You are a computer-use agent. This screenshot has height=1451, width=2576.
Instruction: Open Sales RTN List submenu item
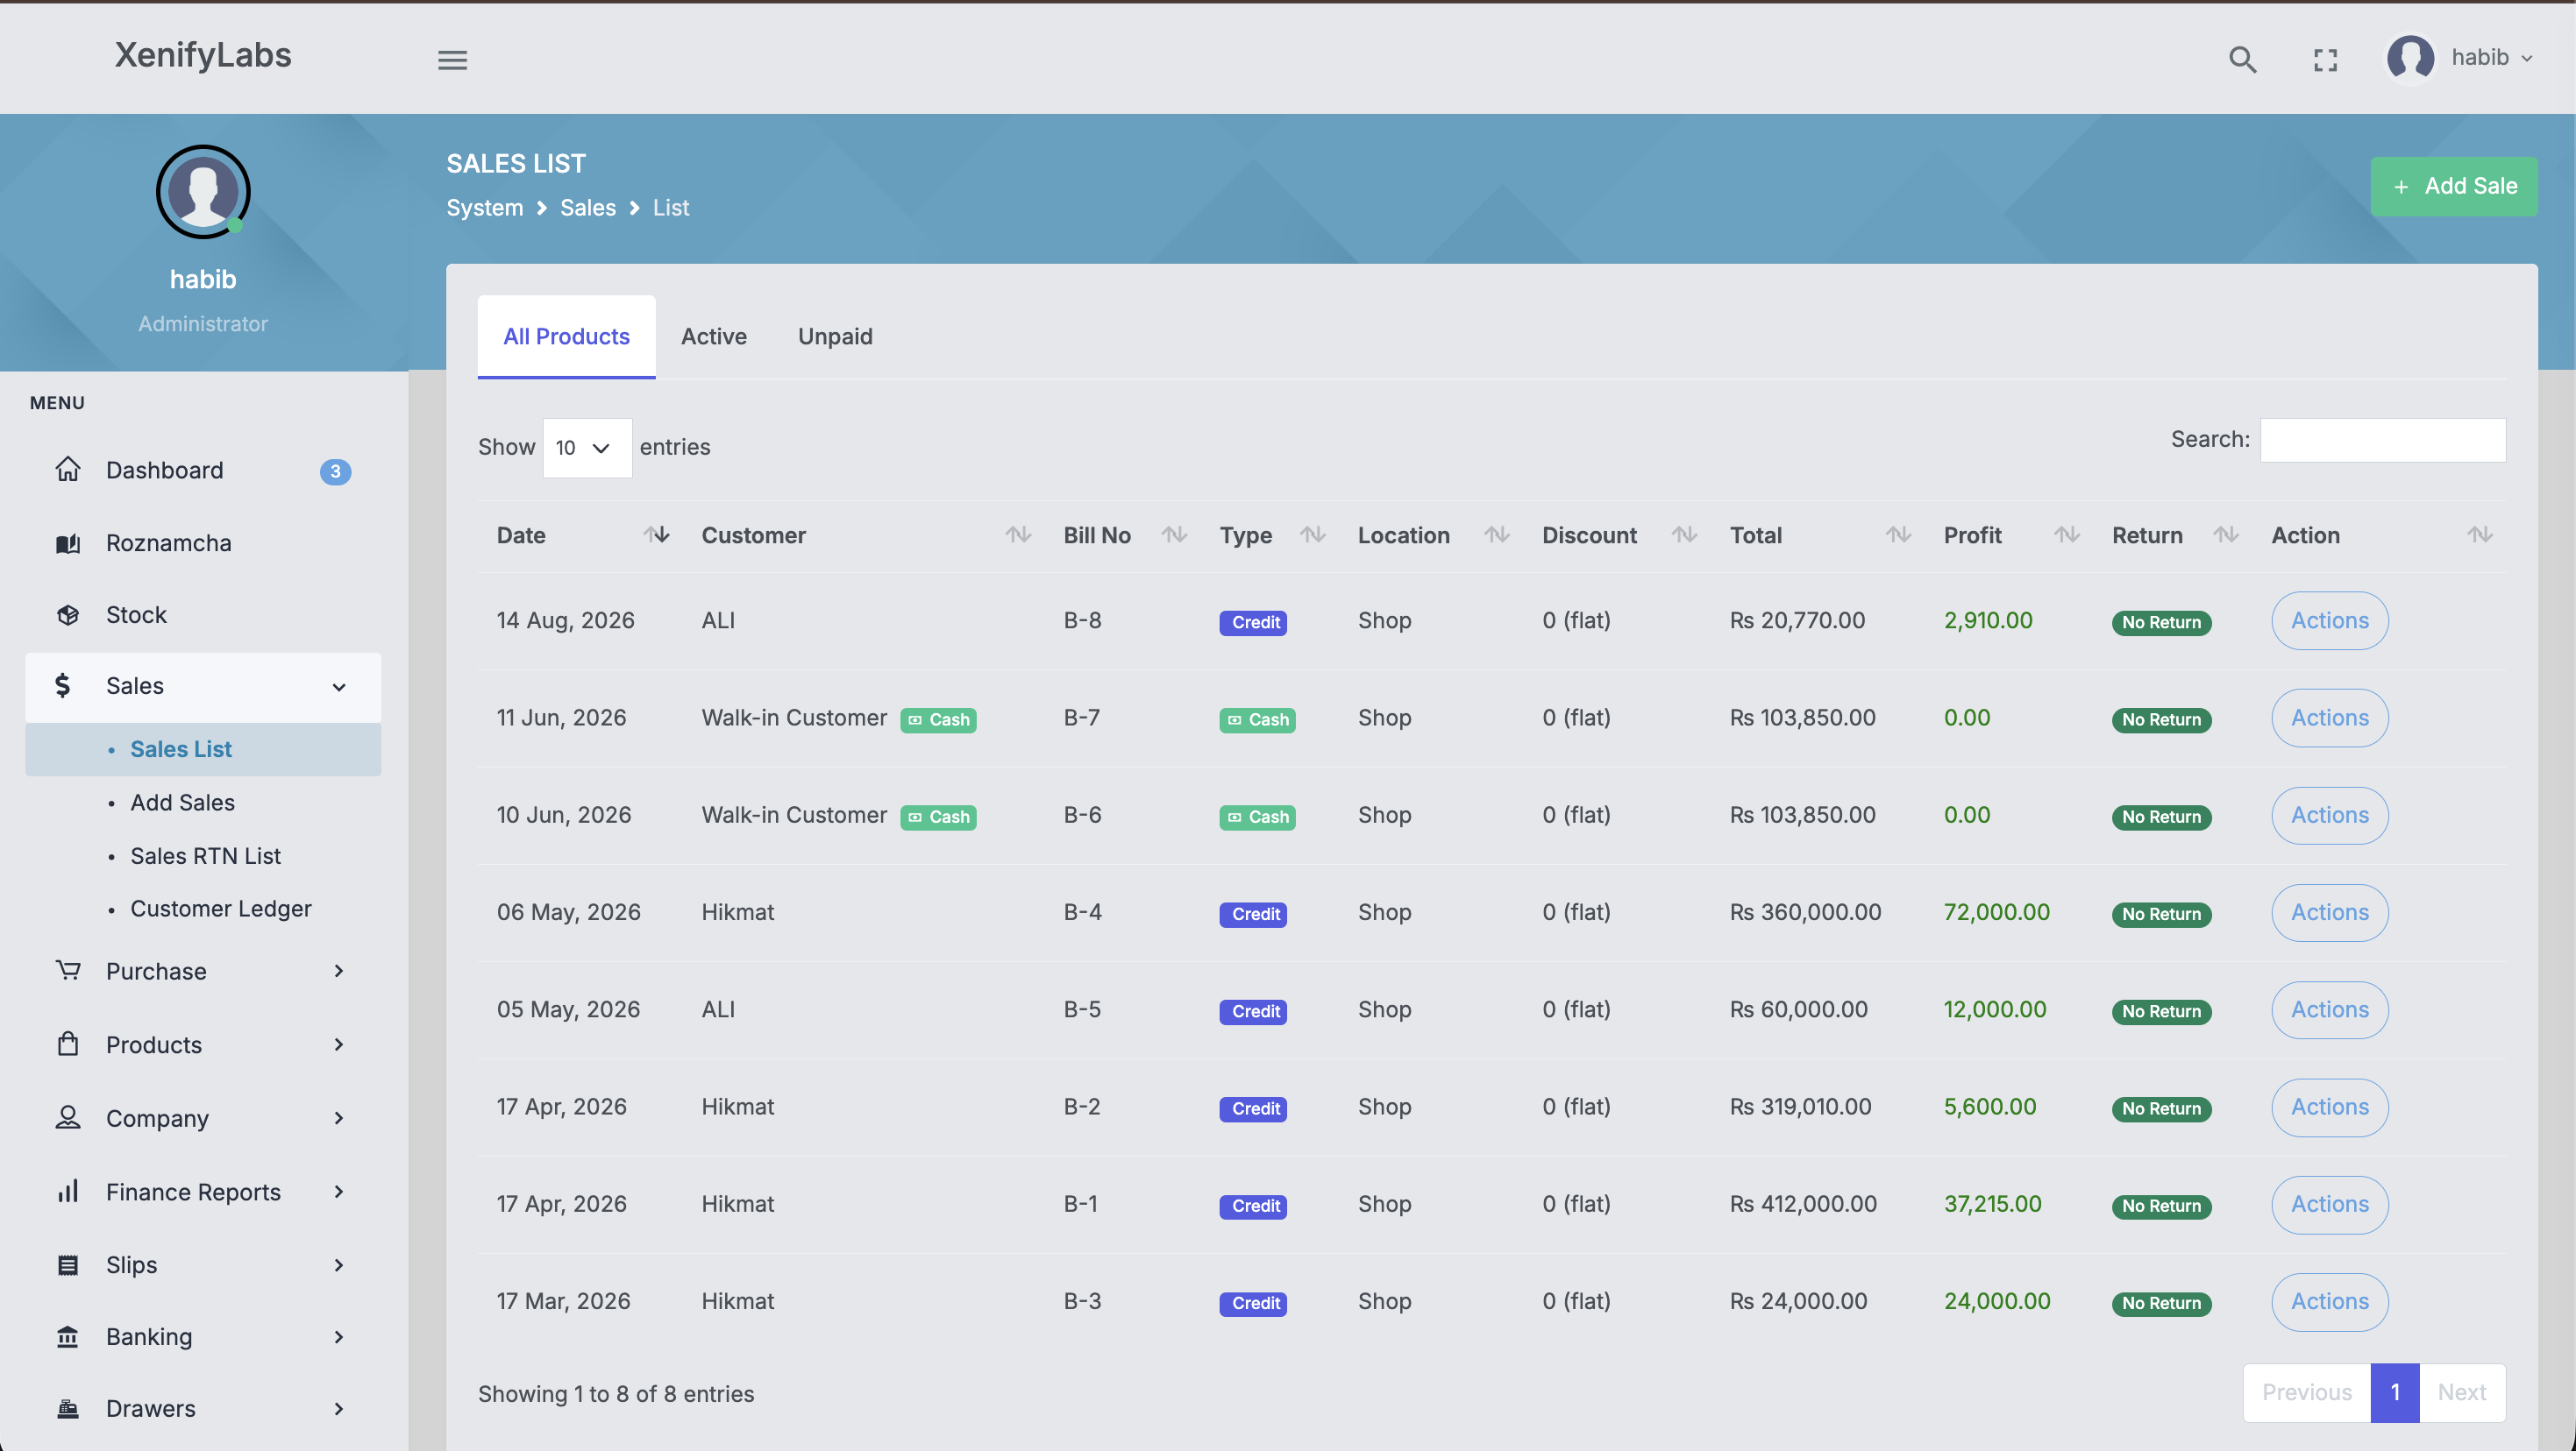pos(205,855)
